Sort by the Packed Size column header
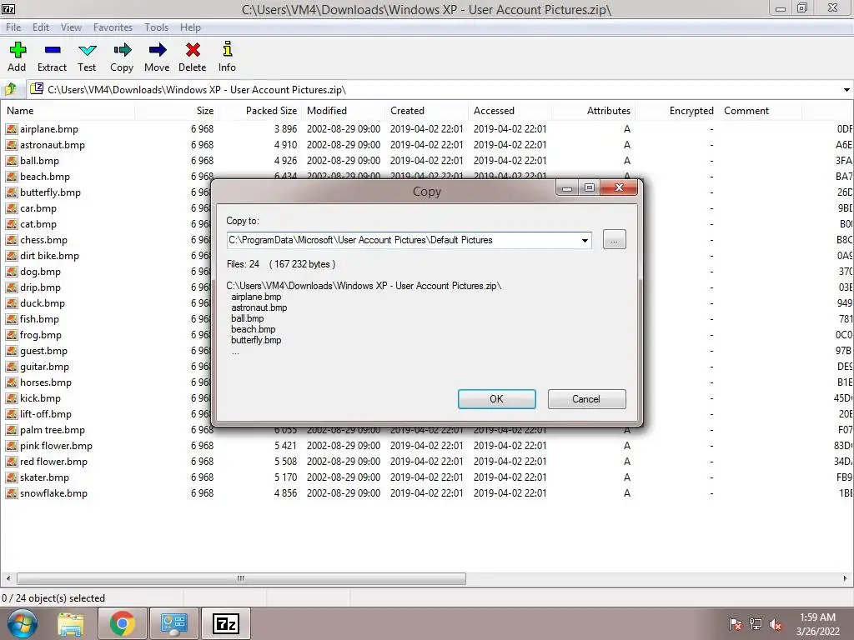 259,111
